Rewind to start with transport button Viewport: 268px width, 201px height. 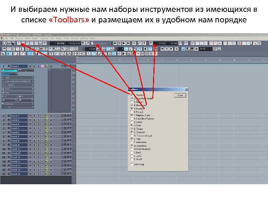[x=115, y=44]
